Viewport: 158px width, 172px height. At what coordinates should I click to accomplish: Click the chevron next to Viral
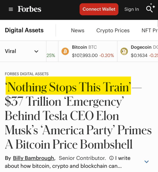tap(36, 51)
